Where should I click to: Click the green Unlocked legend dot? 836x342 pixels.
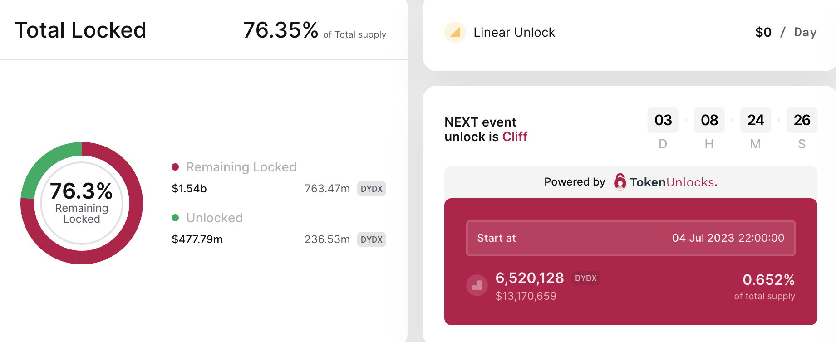pos(175,218)
